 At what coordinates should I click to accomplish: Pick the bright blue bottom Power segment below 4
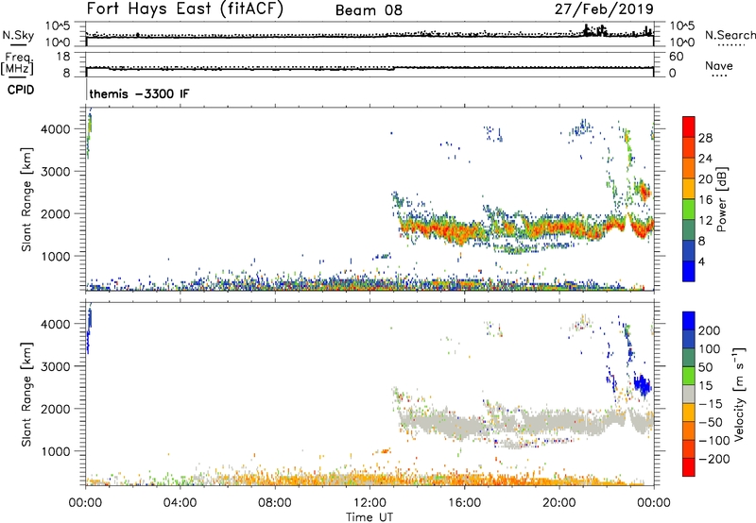coord(689,271)
